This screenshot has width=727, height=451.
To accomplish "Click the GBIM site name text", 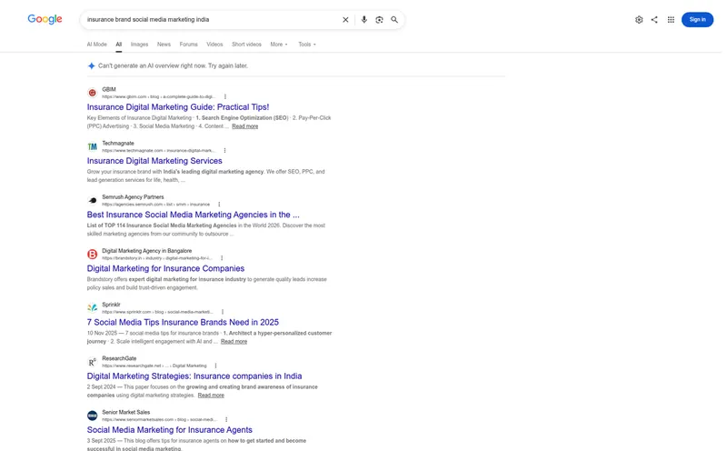I will pos(109,89).
